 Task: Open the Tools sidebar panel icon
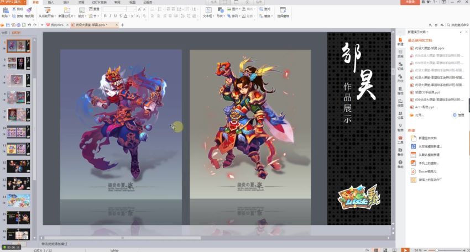pos(400,140)
